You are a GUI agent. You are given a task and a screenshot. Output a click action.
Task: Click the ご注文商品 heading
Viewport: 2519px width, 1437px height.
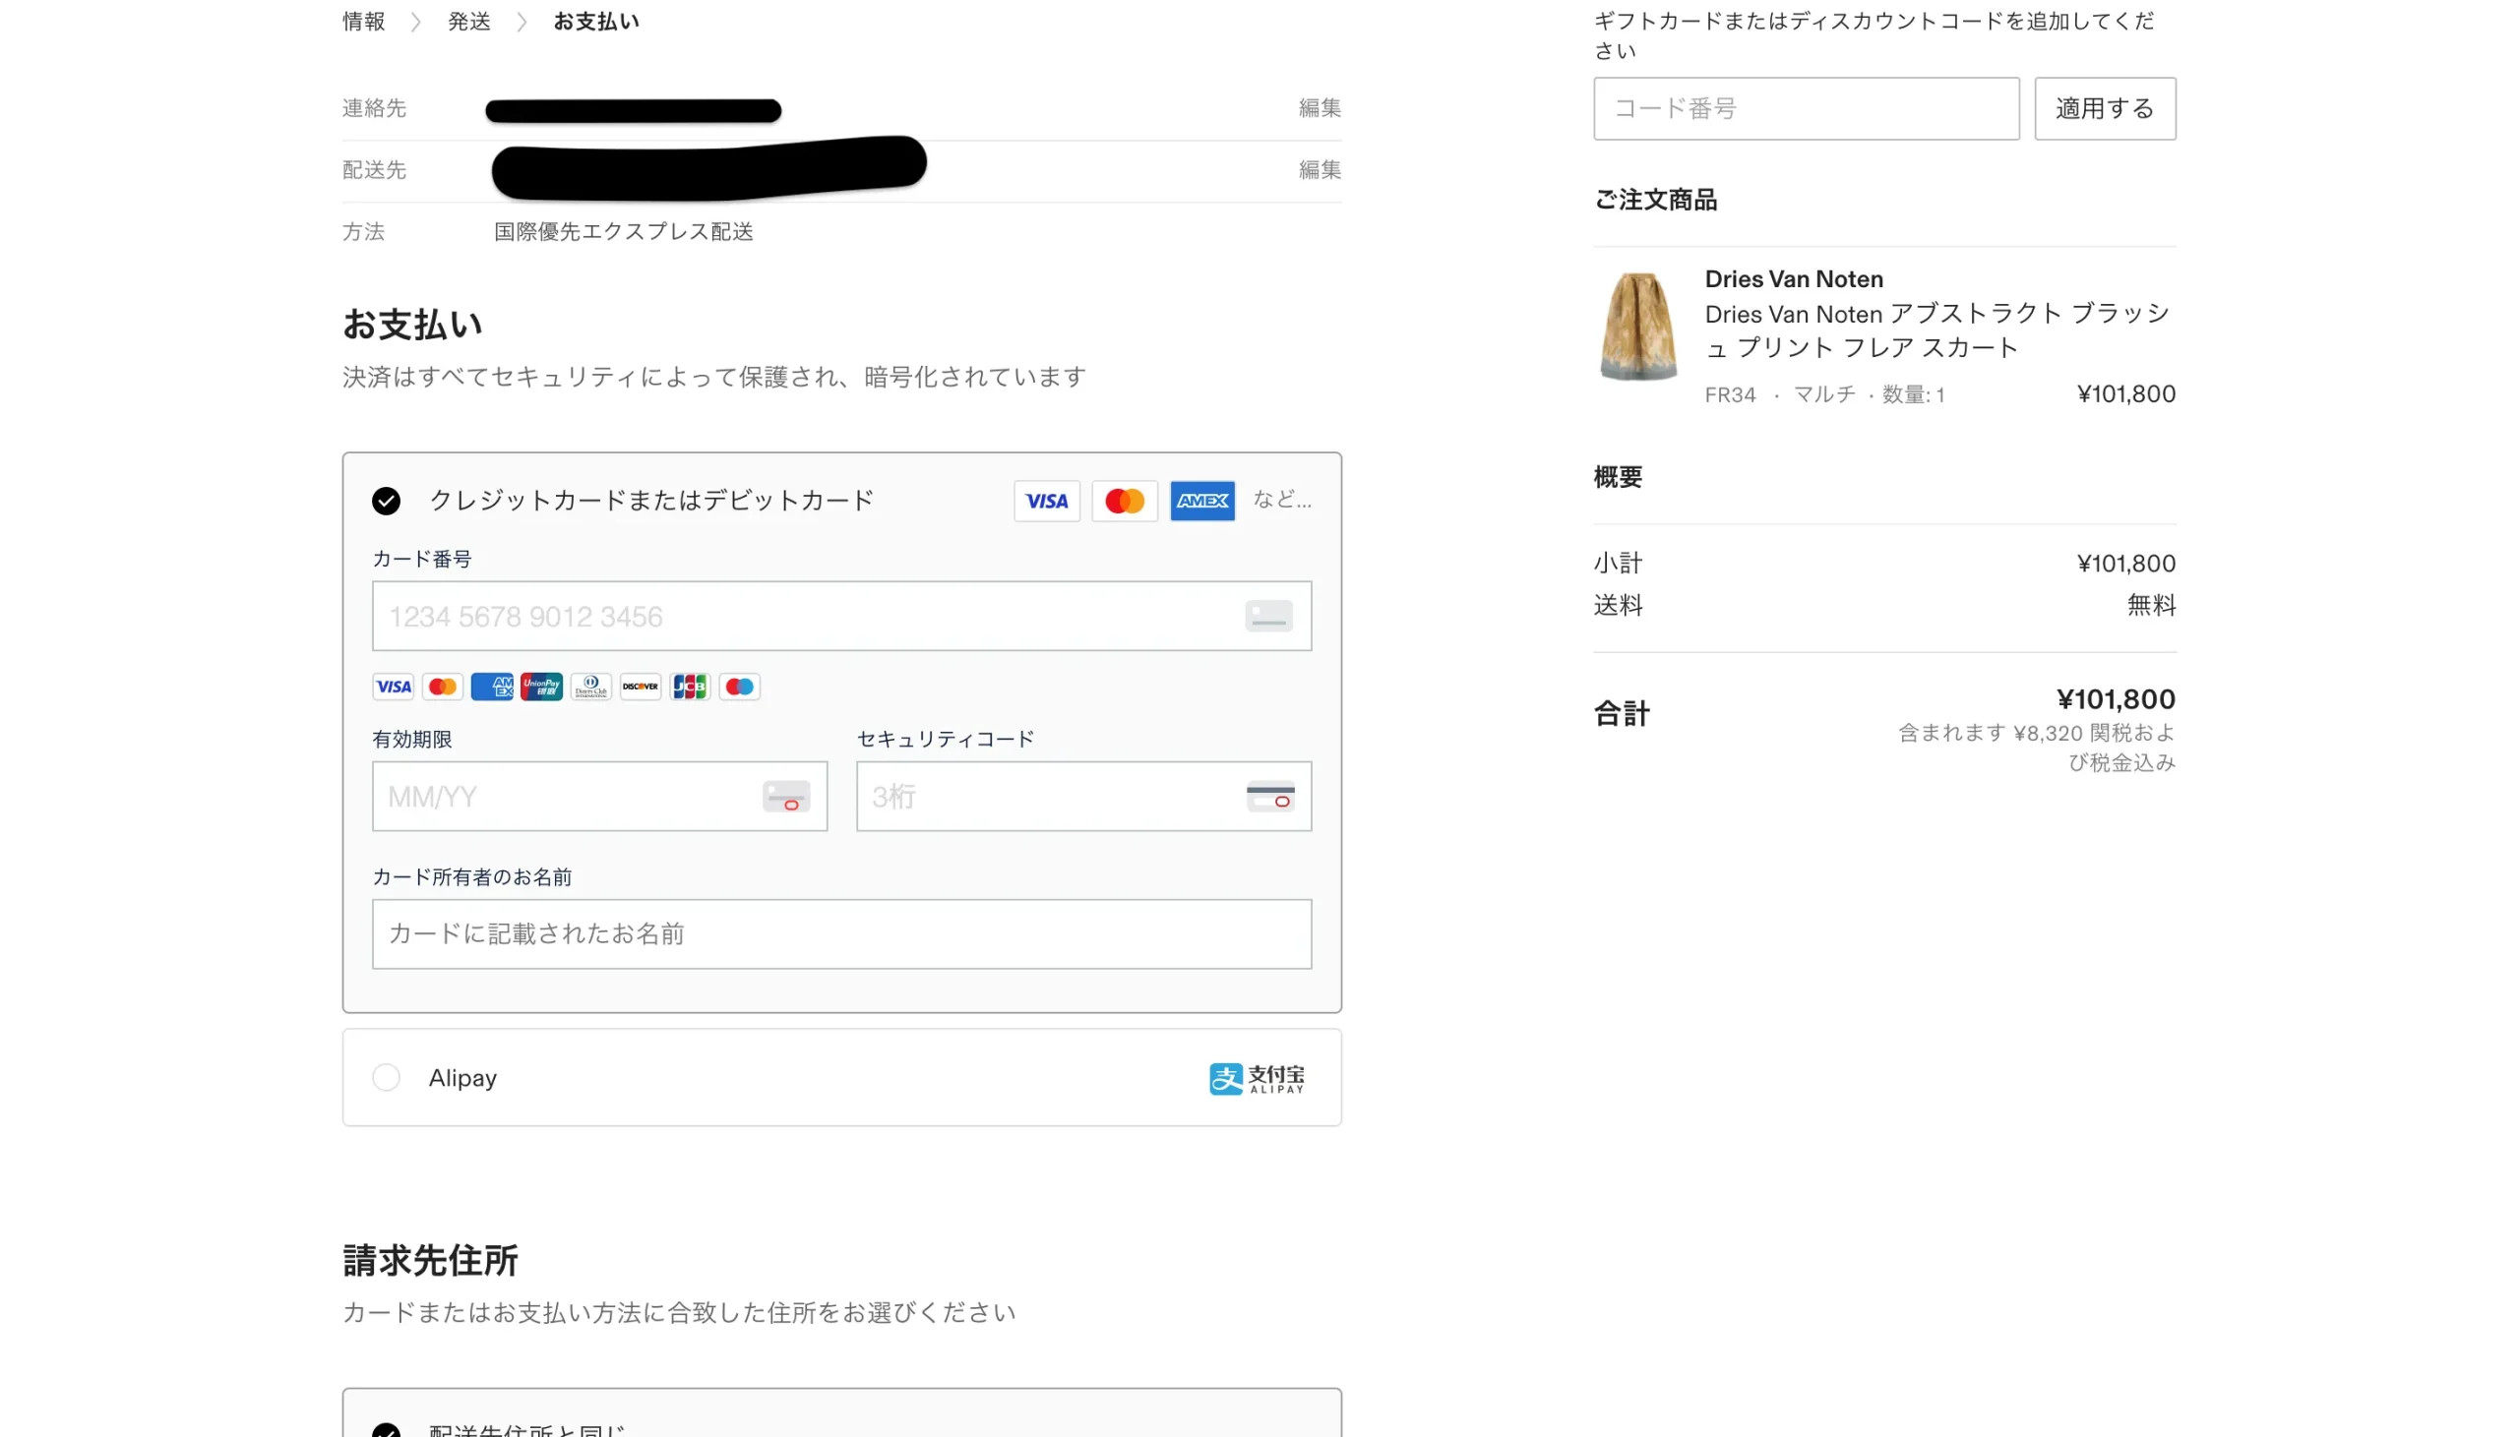pos(1655,201)
